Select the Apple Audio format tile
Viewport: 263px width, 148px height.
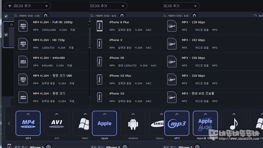click(205, 123)
